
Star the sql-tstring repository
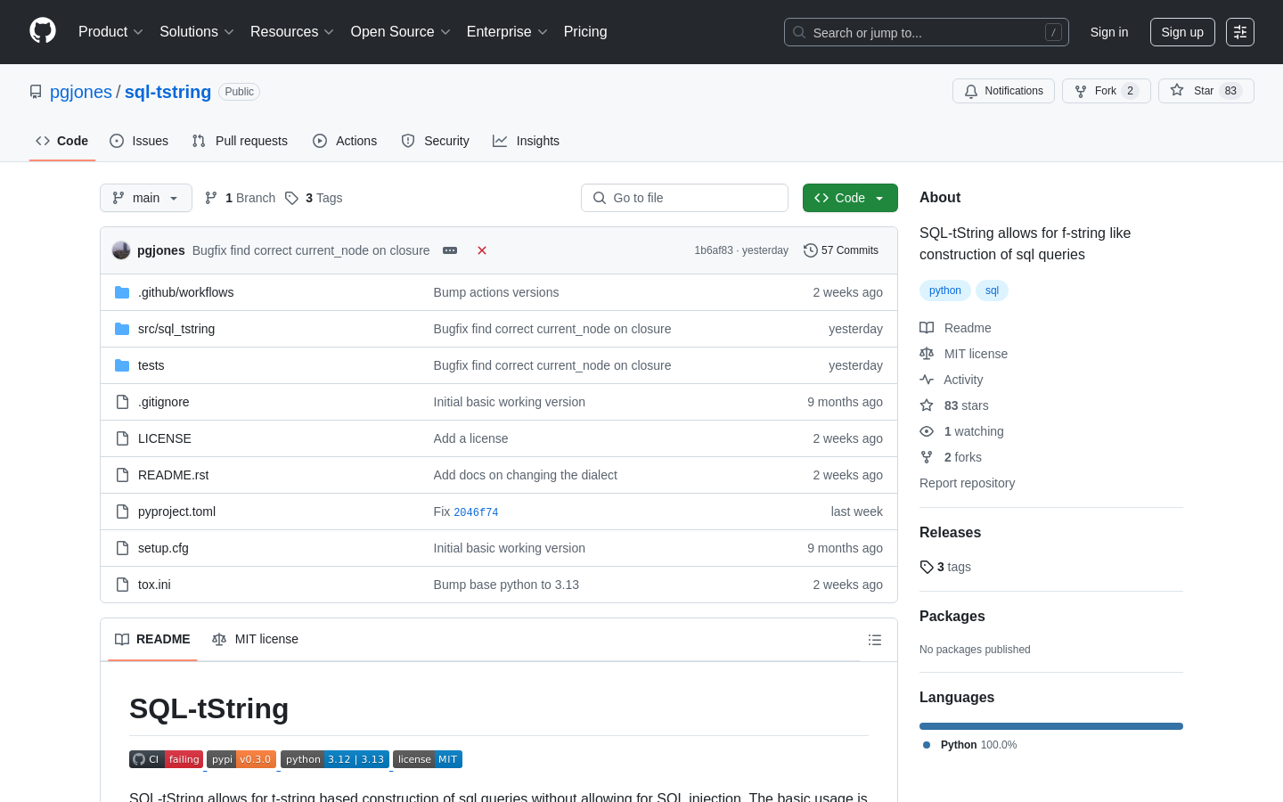1205,91
